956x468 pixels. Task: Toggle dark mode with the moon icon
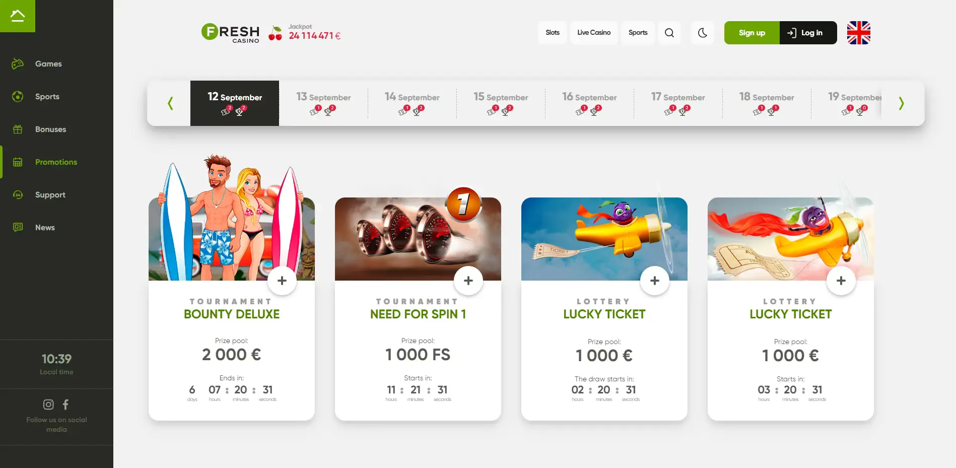703,33
